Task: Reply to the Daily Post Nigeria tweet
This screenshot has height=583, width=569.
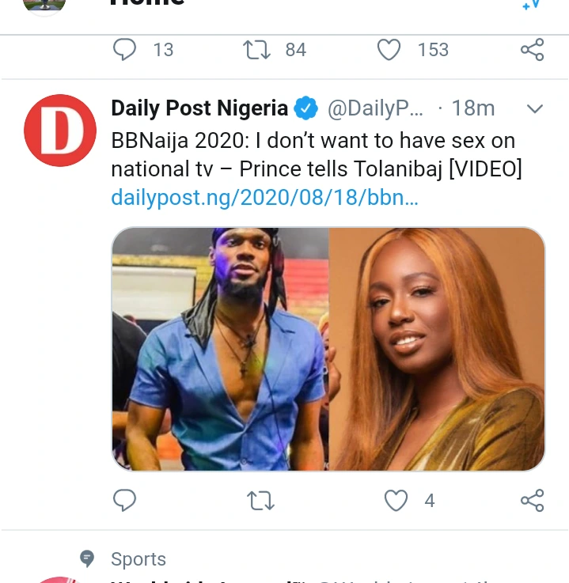Action: click(x=125, y=500)
